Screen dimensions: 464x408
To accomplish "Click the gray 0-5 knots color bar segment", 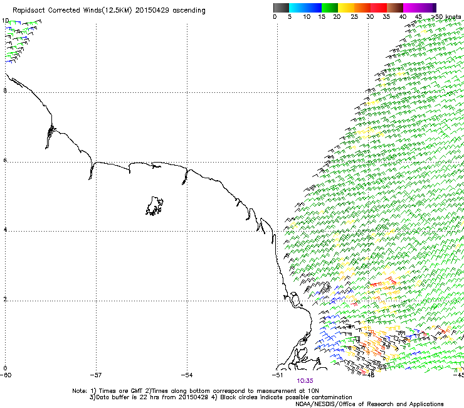I will [281, 8].
